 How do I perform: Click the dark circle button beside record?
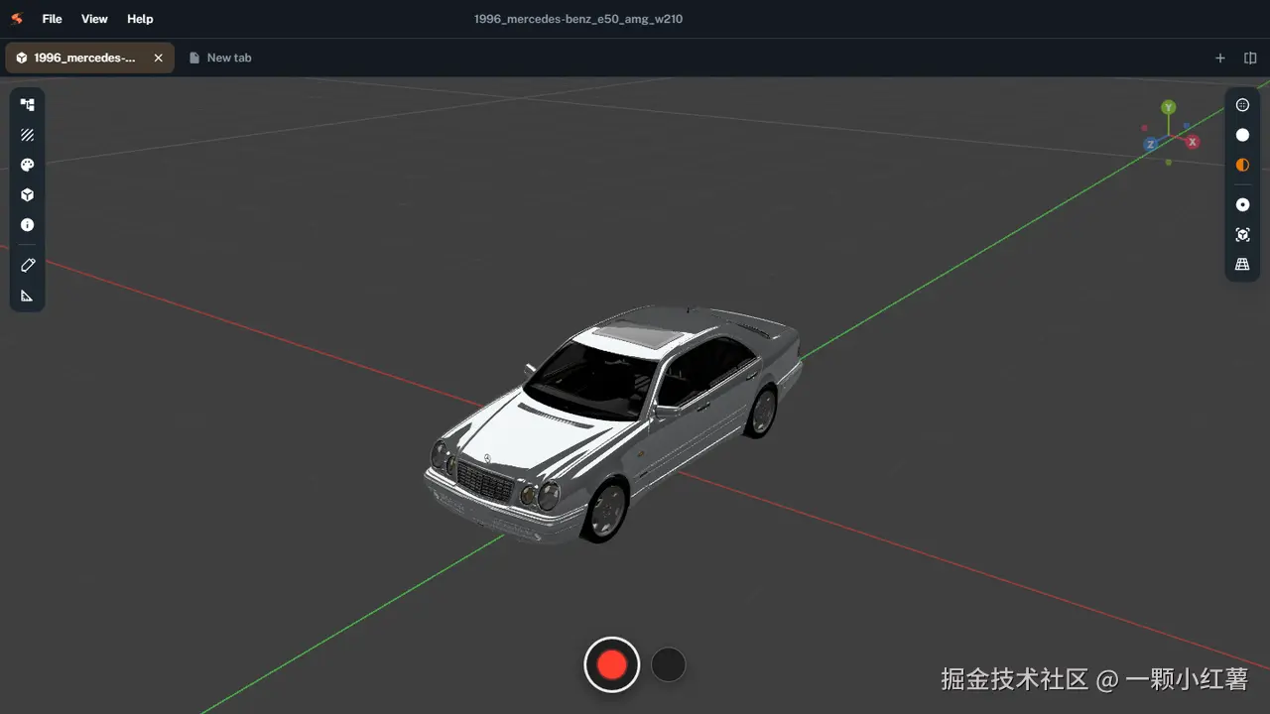coord(668,664)
